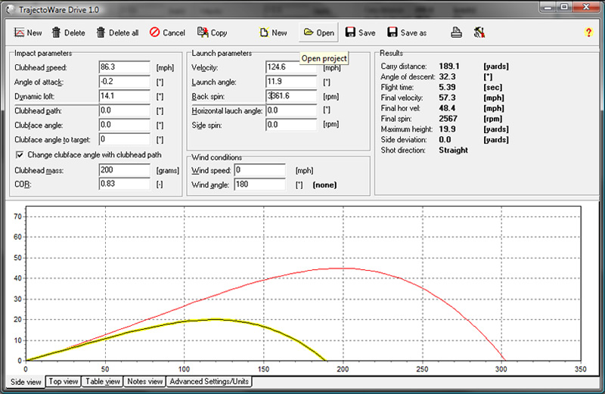Minimize the TrajectoWare Drive window
605x394 pixels.
[x=549, y=8]
